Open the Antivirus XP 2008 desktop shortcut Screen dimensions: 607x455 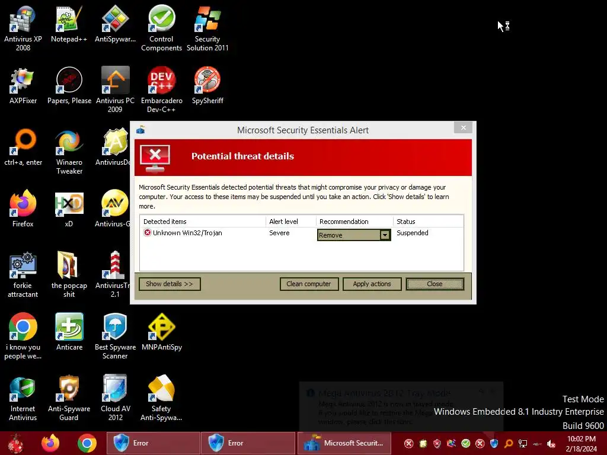coord(23,28)
